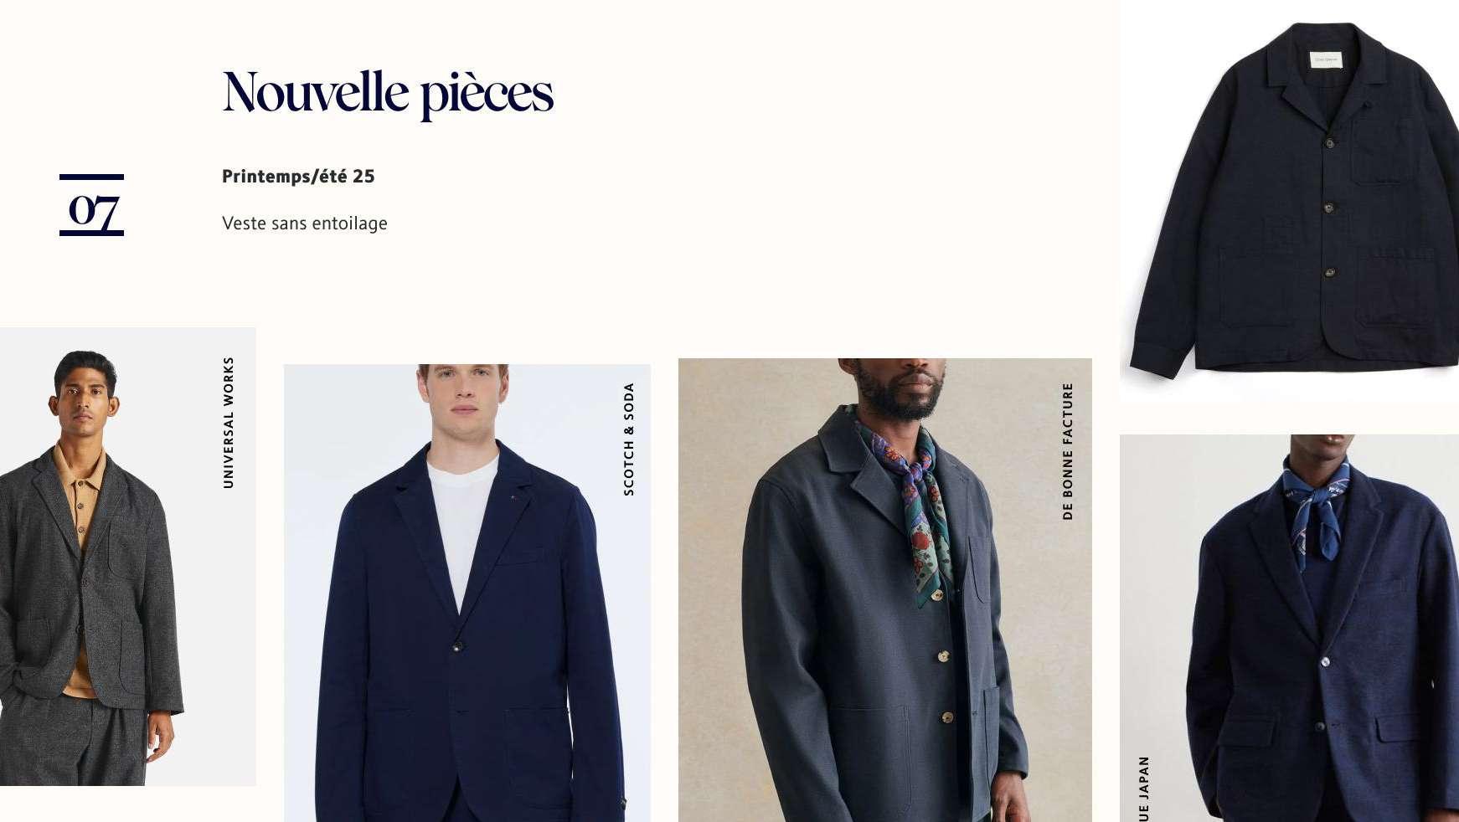Click the white brand tag inside jacket collar
1459x822 pixels.
point(1326,59)
